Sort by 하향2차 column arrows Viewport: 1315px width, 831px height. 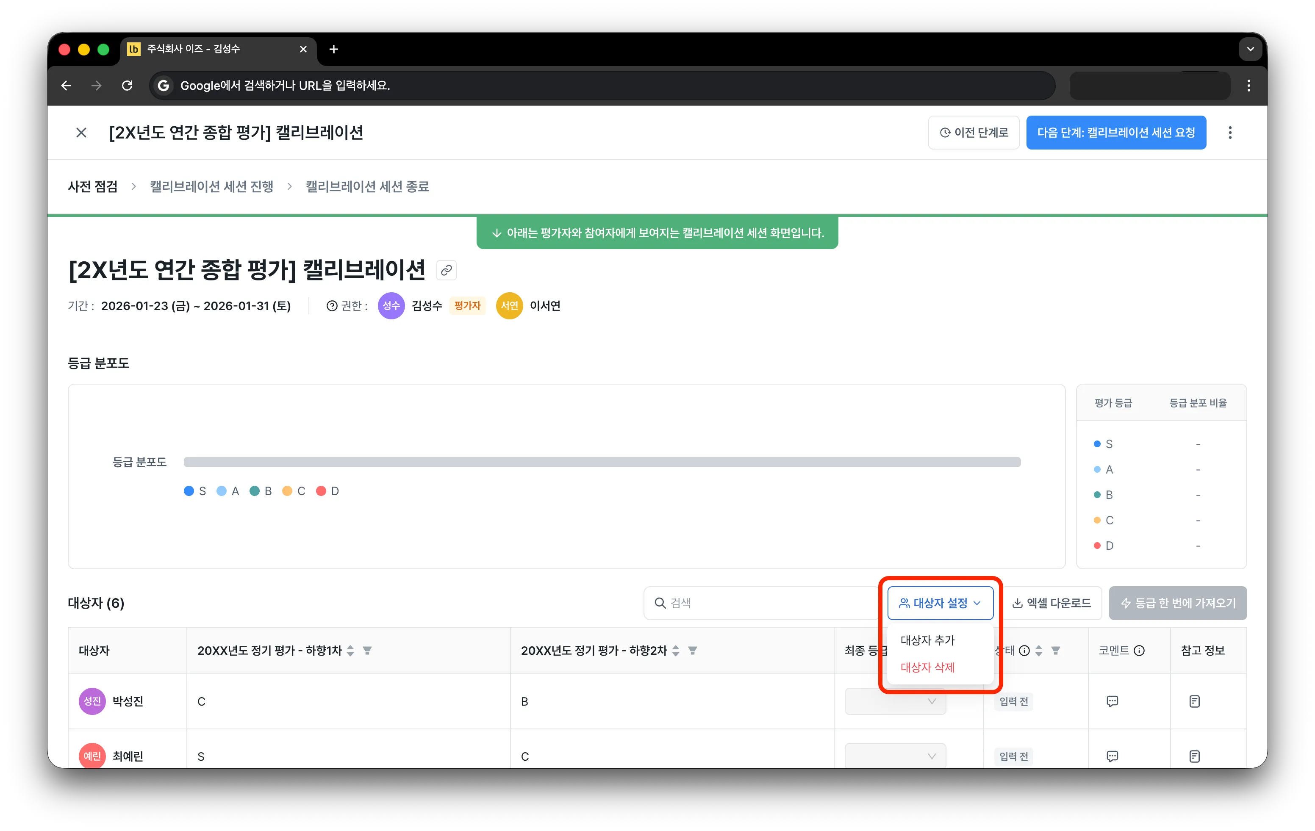676,650
